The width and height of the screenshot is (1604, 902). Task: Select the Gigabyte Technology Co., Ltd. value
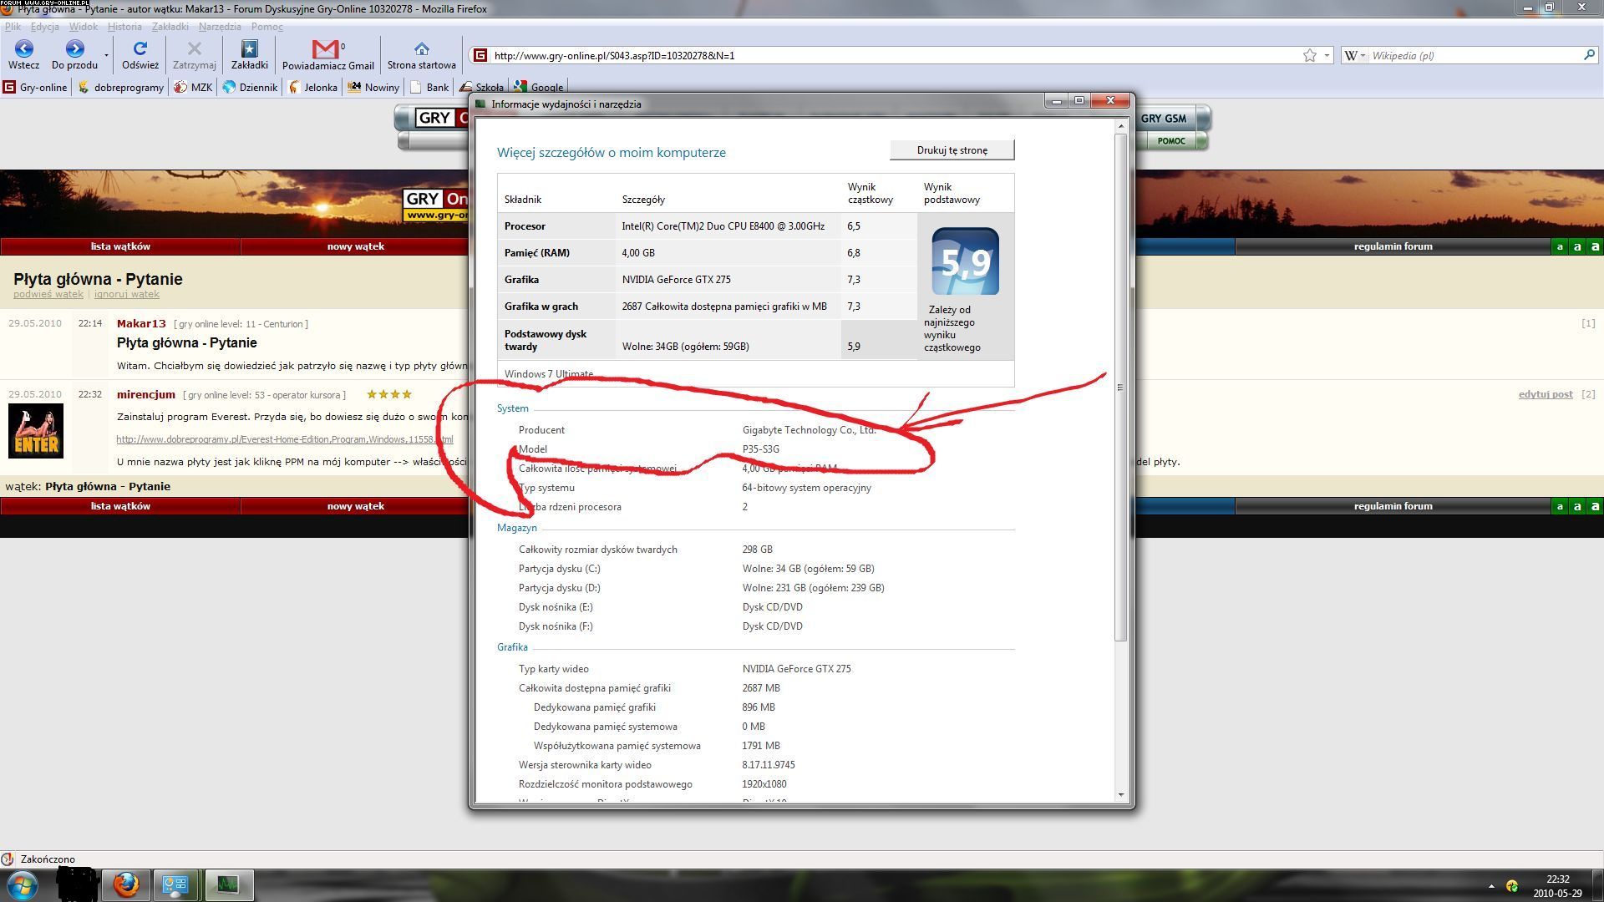pyautogui.click(x=809, y=430)
